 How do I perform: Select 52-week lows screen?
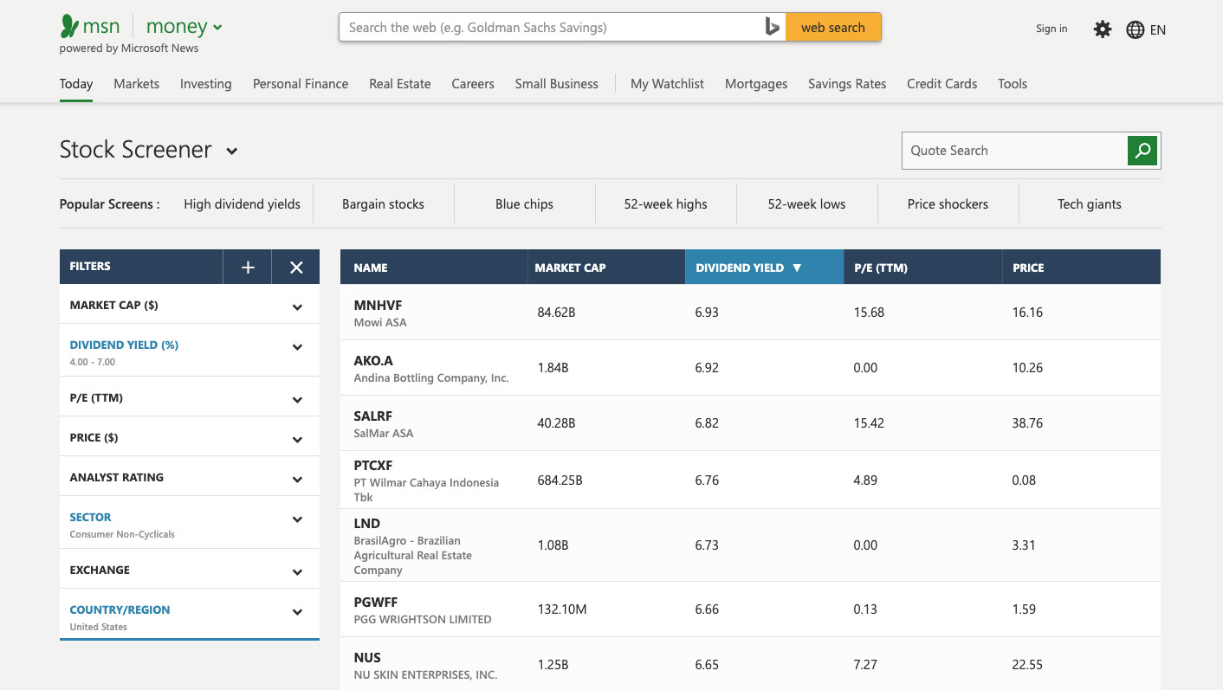(x=806, y=204)
